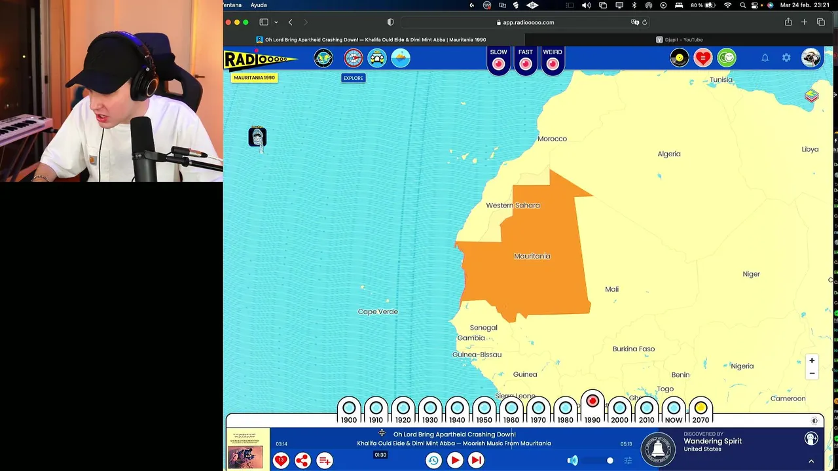Viewport: 838px width, 471px height.
Task: Select Algeria on the map
Action: coord(669,154)
